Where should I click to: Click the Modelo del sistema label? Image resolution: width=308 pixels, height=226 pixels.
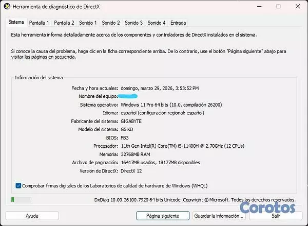98,129
